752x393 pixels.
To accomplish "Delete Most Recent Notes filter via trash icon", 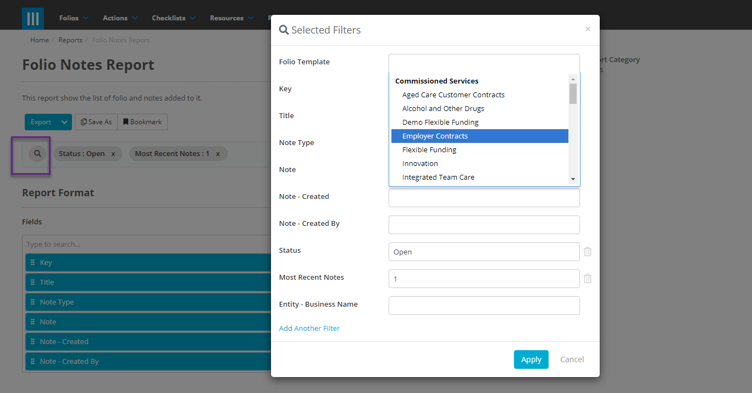I will 587,279.
